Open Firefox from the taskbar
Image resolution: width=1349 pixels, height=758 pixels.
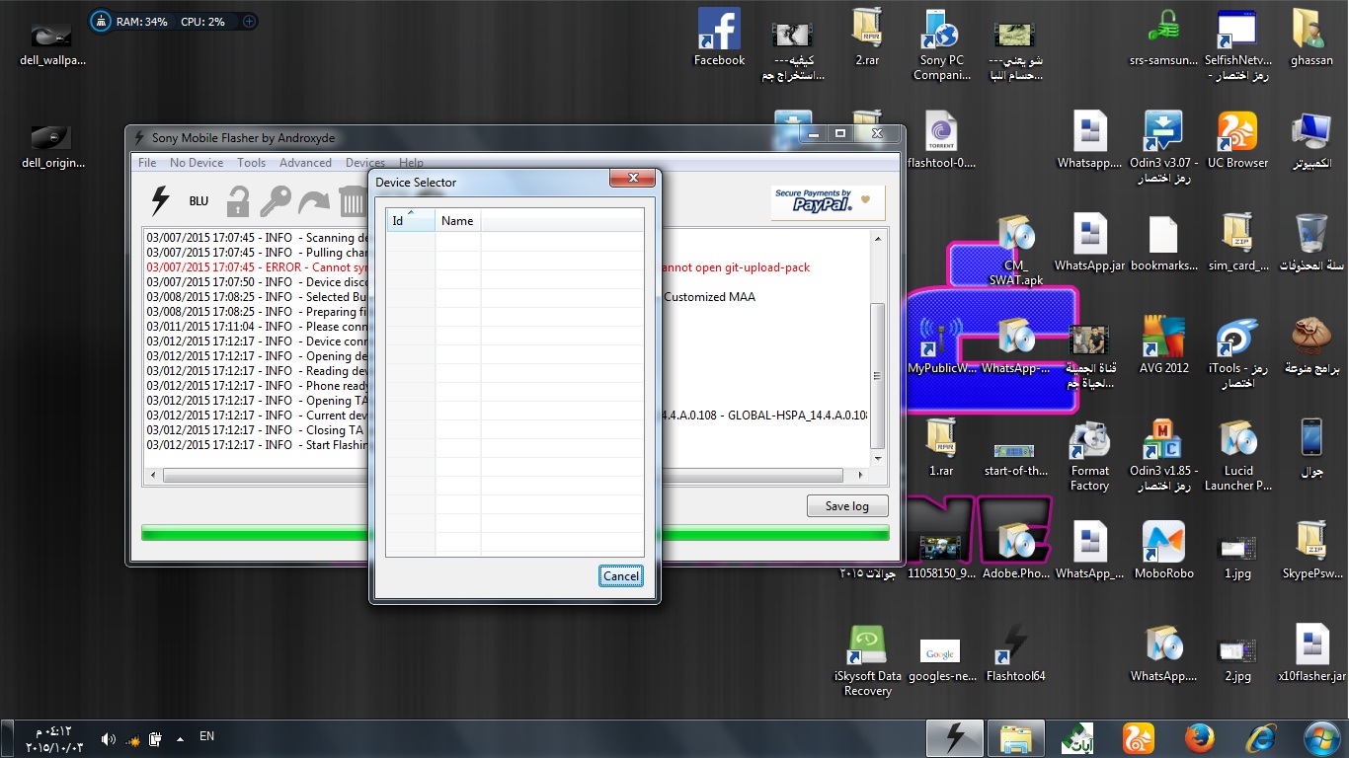(1200, 738)
